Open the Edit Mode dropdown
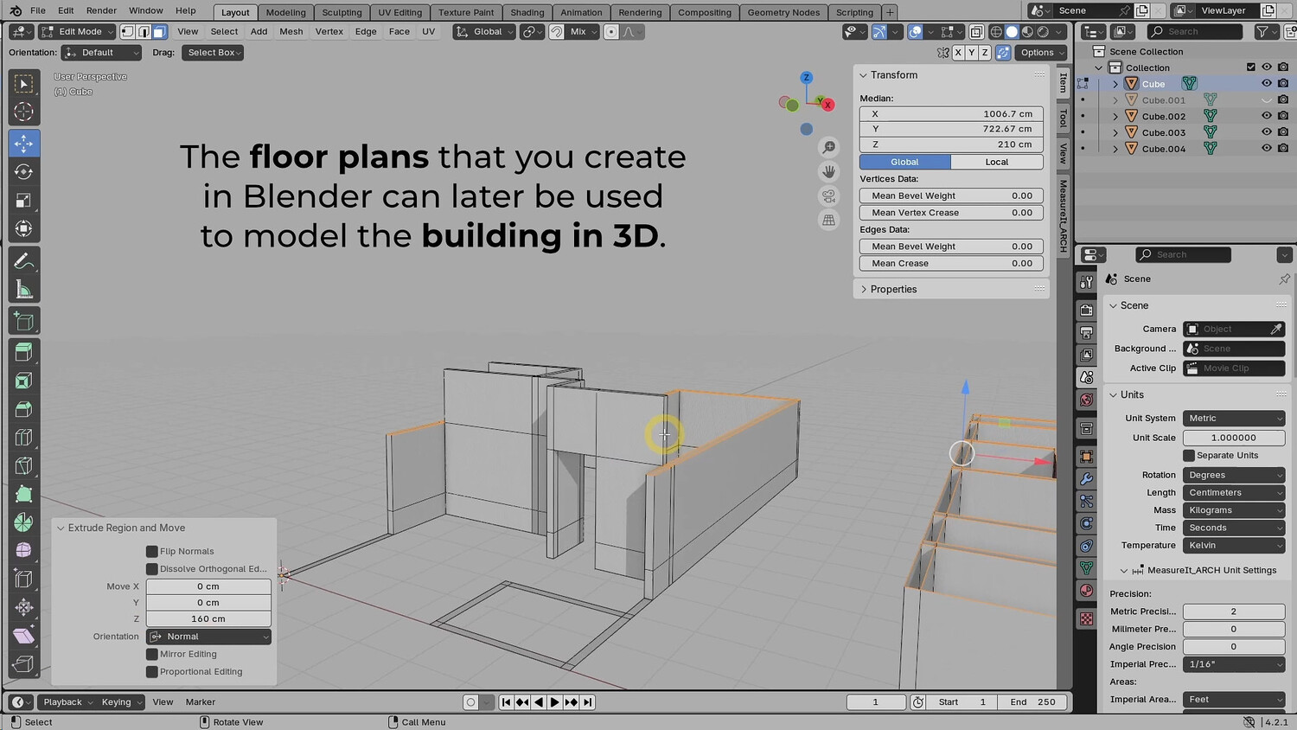1297x730 pixels. [x=78, y=32]
